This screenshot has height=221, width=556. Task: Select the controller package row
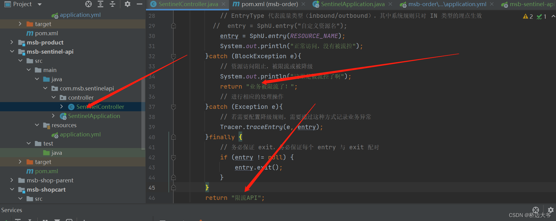point(81,97)
